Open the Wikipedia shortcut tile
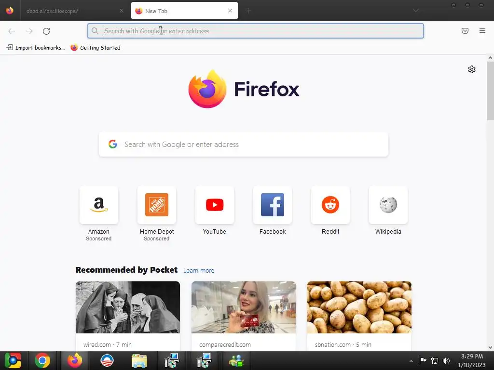The height and width of the screenshot is (370, 494). [388, 205]
